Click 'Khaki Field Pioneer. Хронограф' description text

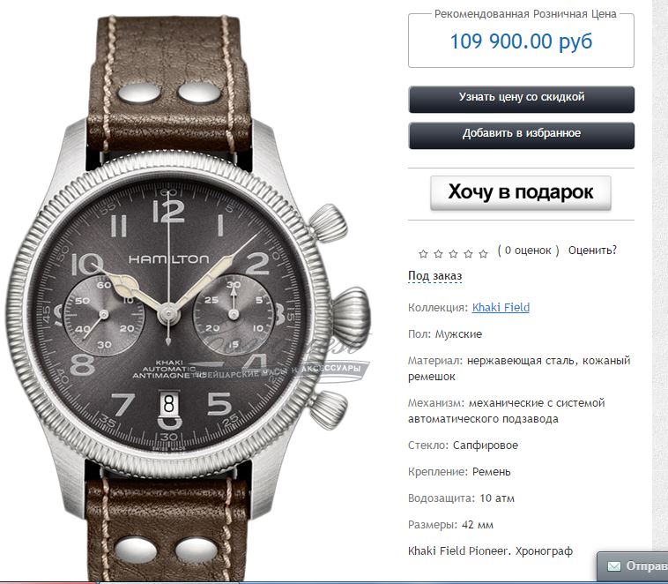click(x=490, y=551)
